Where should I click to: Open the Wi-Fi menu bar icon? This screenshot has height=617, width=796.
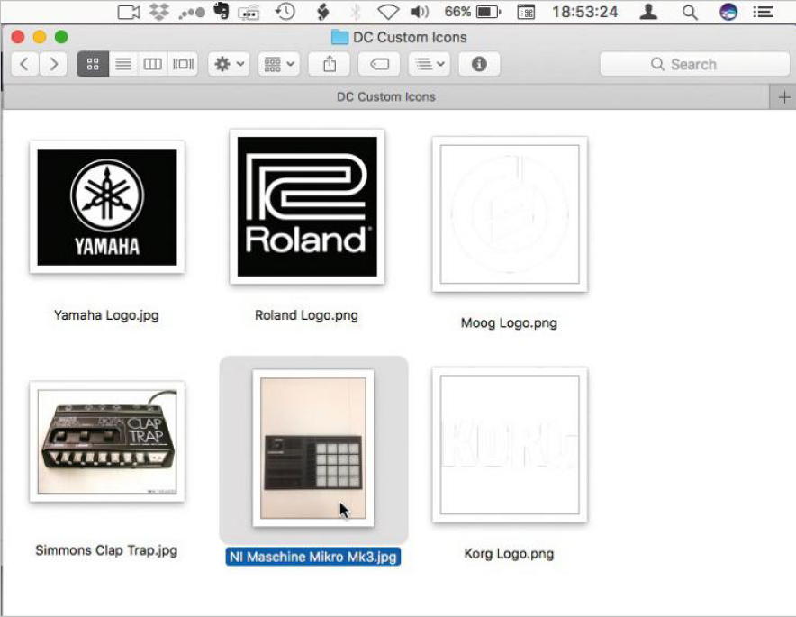pyautogui.click(x=388, y=12)
